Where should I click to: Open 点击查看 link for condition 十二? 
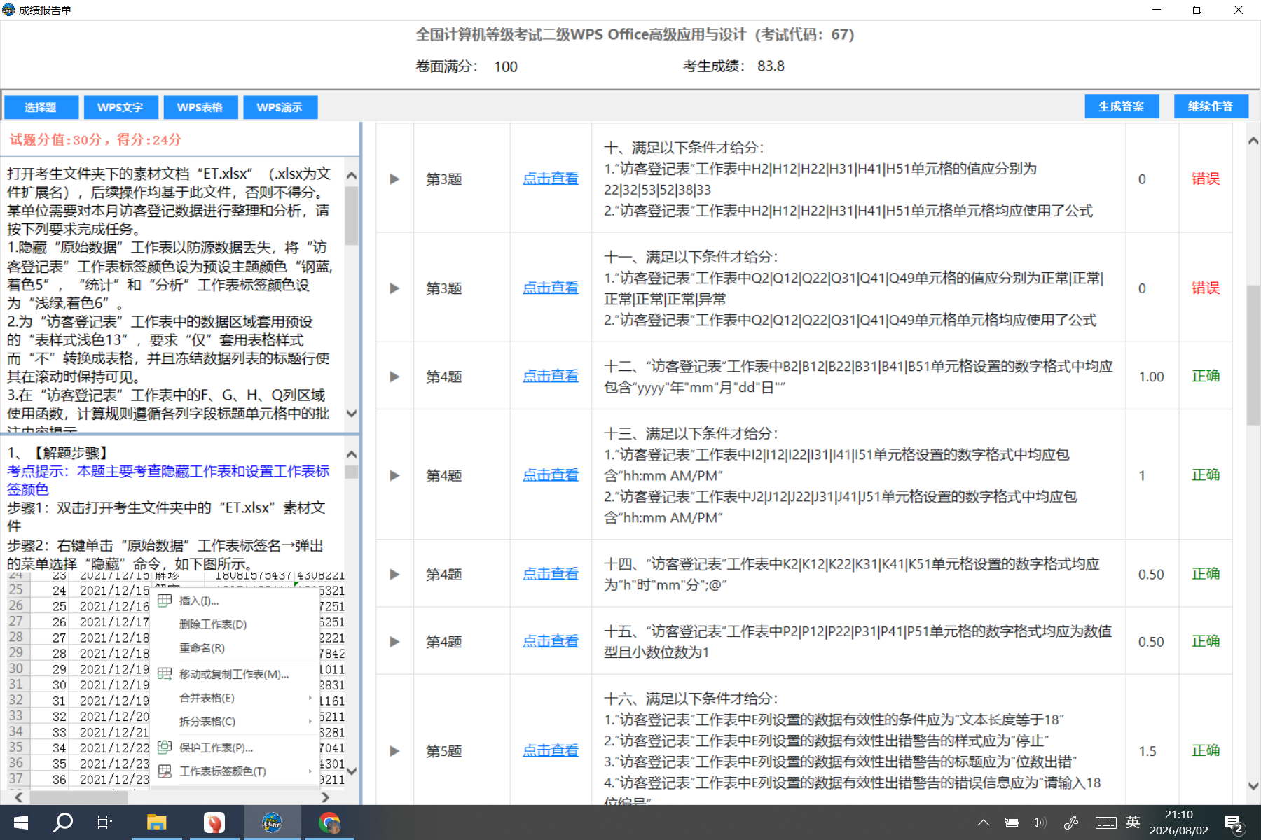(x=551, y=376)
